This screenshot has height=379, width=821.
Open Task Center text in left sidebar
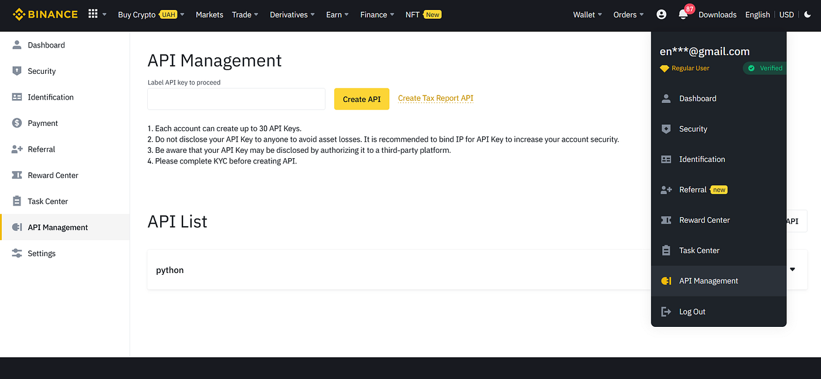[48, 201]
